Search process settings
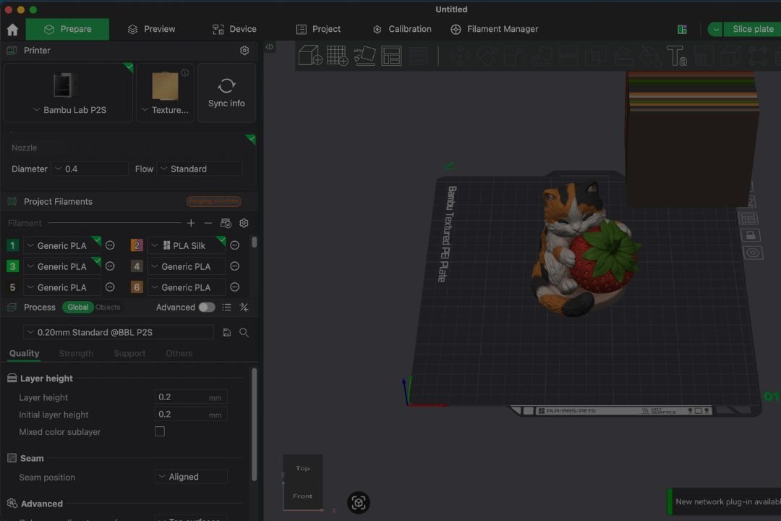This screenshot has height=521, width=781. (244, 333)
